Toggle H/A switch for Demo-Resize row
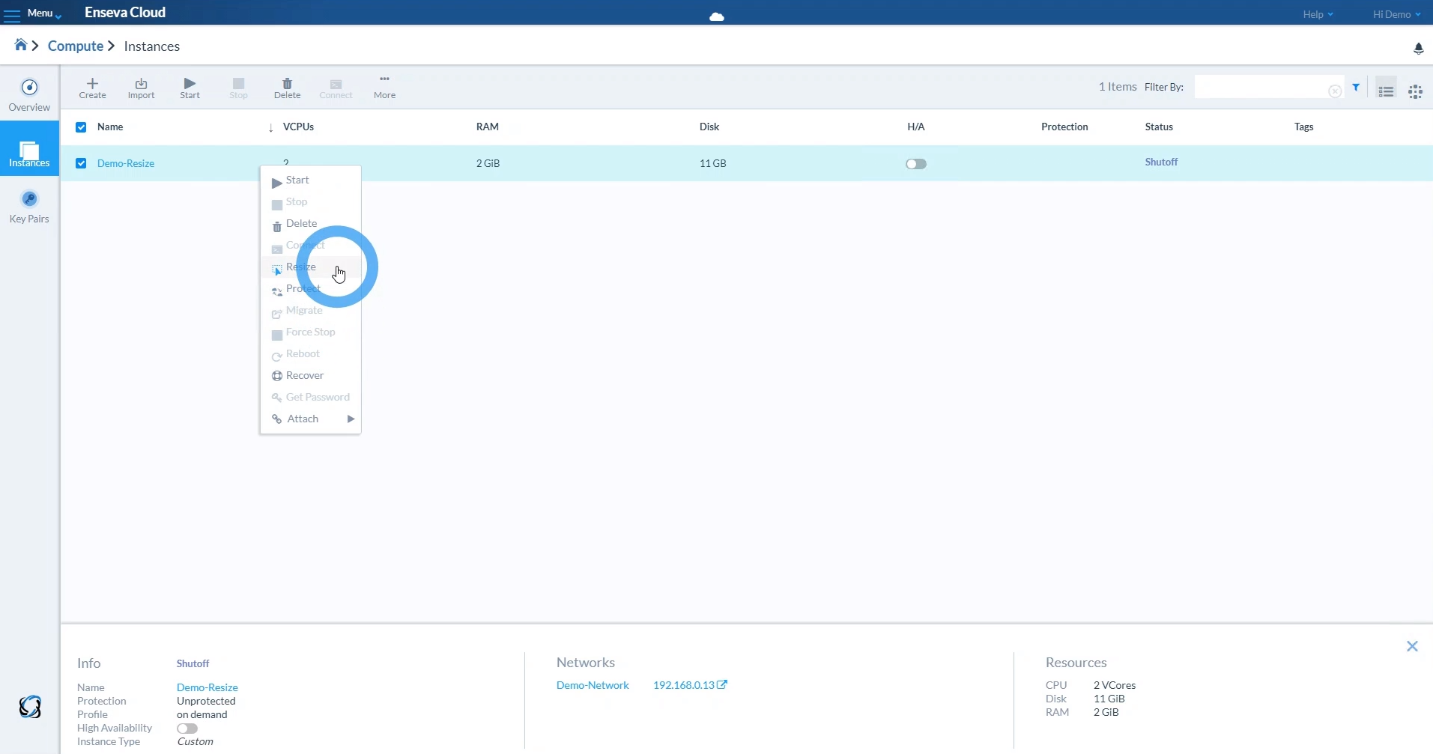 [916, 164]
